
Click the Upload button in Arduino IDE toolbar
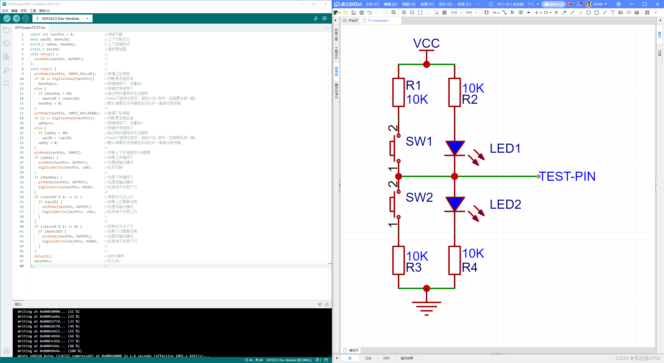point(17,18)
